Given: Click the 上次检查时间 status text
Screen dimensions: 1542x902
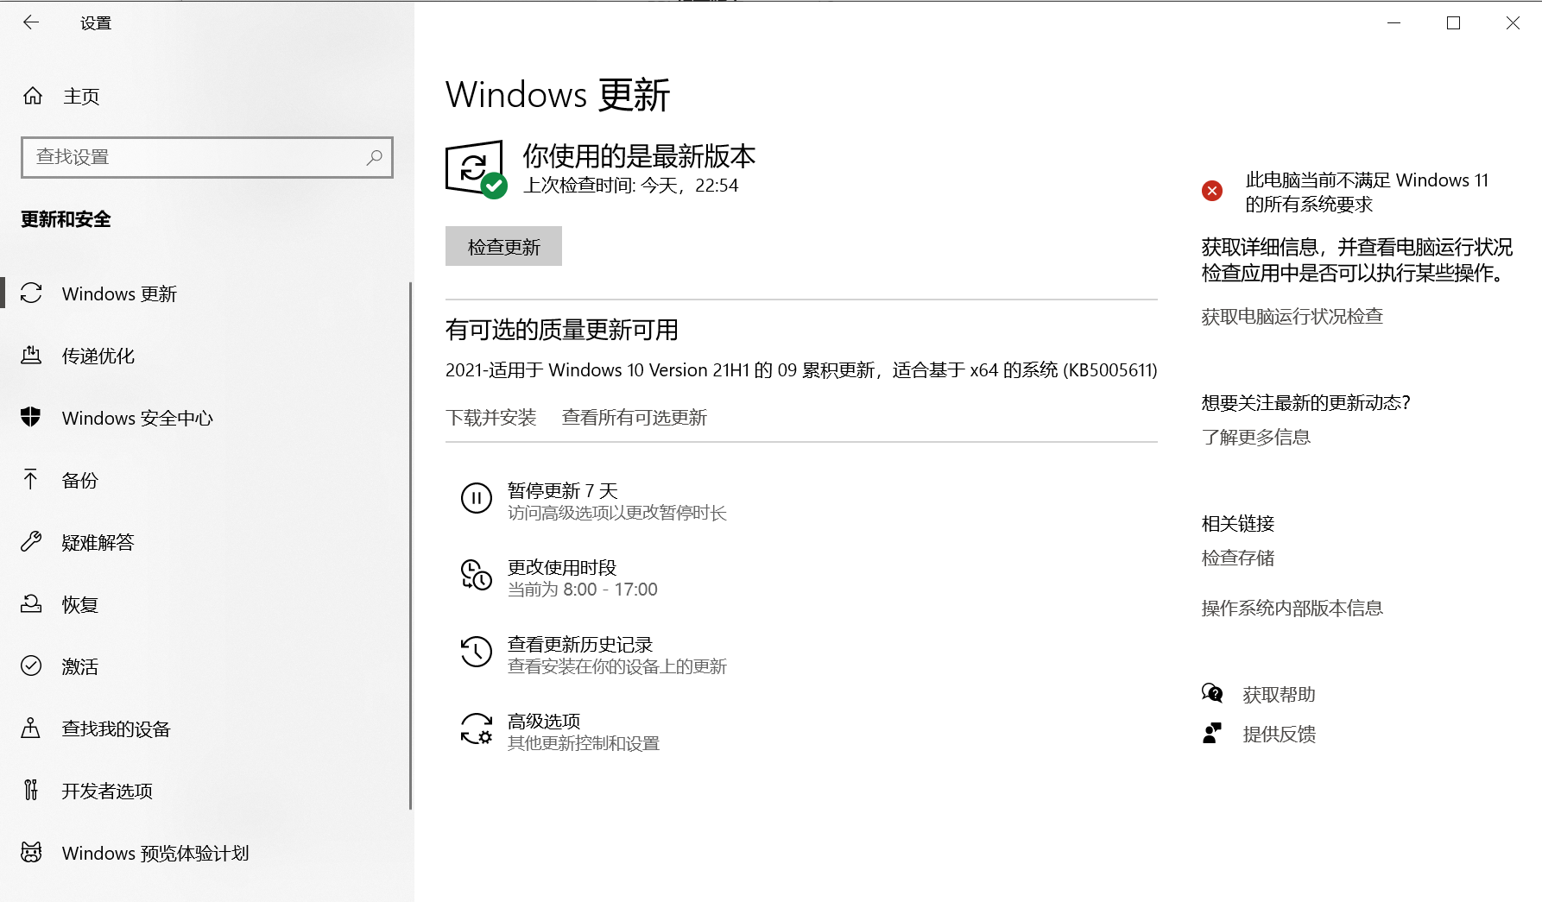Looking at the screenshot, I should [631, 186].
